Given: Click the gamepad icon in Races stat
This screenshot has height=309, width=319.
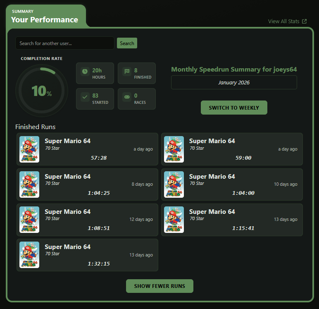Looking at the screenshot, I should (x=126, y=97).
